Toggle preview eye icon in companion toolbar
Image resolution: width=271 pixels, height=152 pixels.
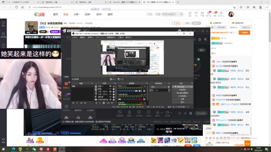[x=185, y=113]
